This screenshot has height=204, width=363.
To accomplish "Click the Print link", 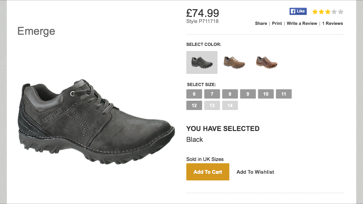I will click(277, 24).
